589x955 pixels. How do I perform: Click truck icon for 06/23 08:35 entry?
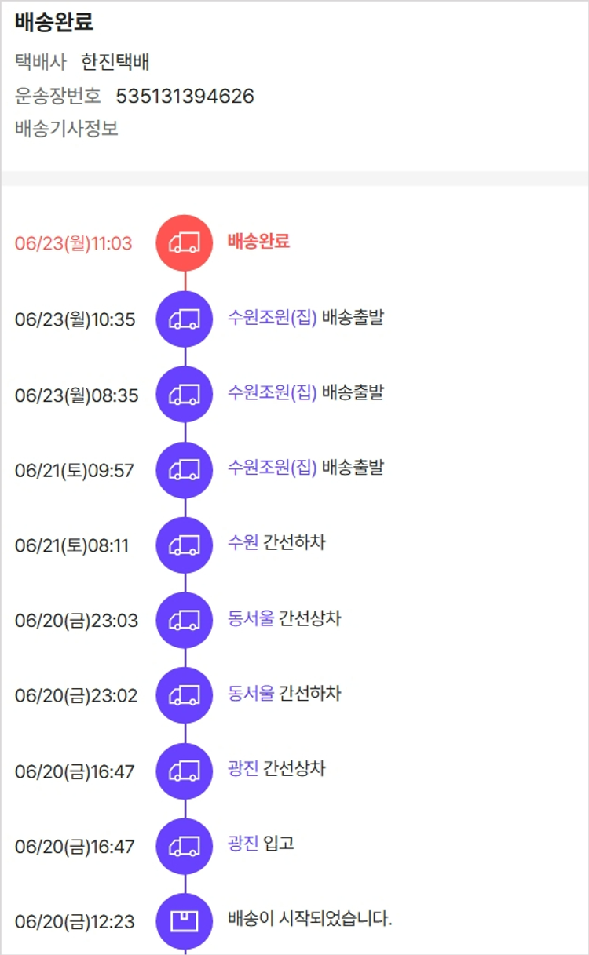tap(185, 394)
